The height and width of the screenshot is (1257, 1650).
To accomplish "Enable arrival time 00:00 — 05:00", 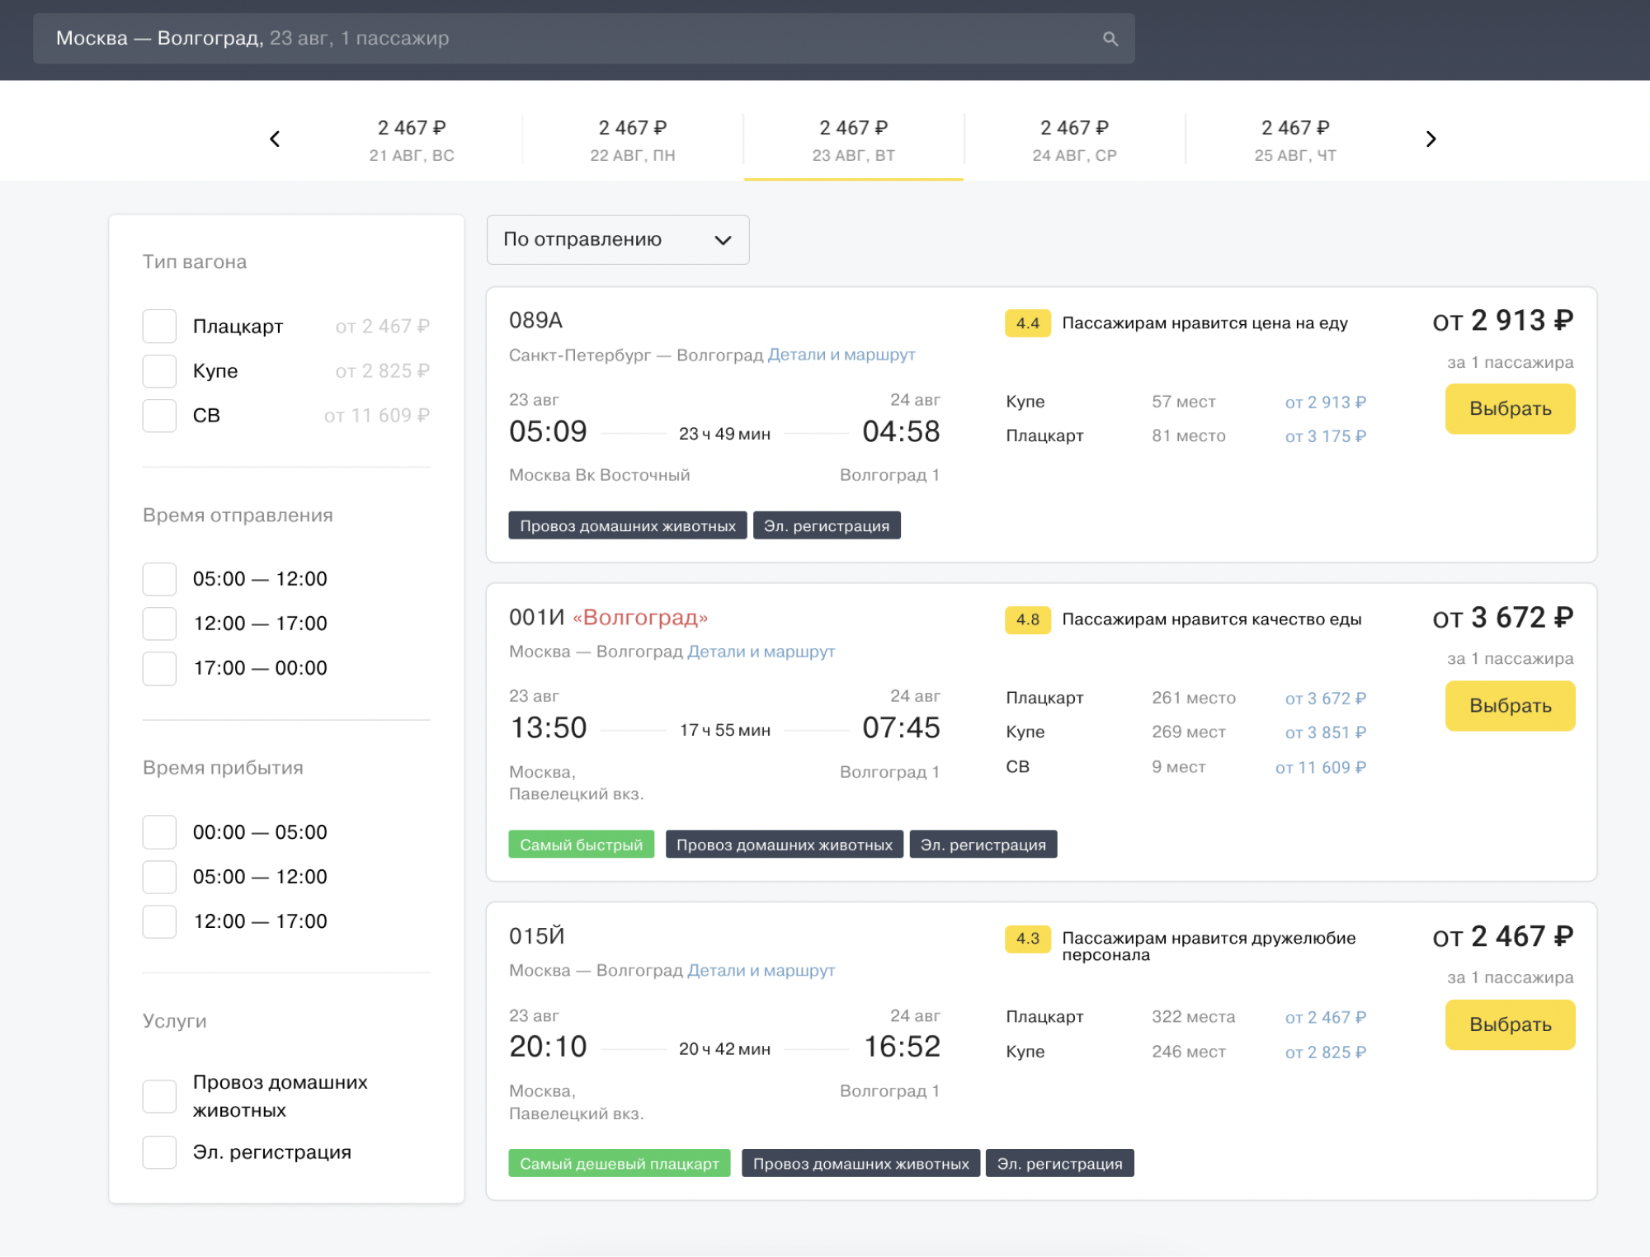I will coord(159,831).
